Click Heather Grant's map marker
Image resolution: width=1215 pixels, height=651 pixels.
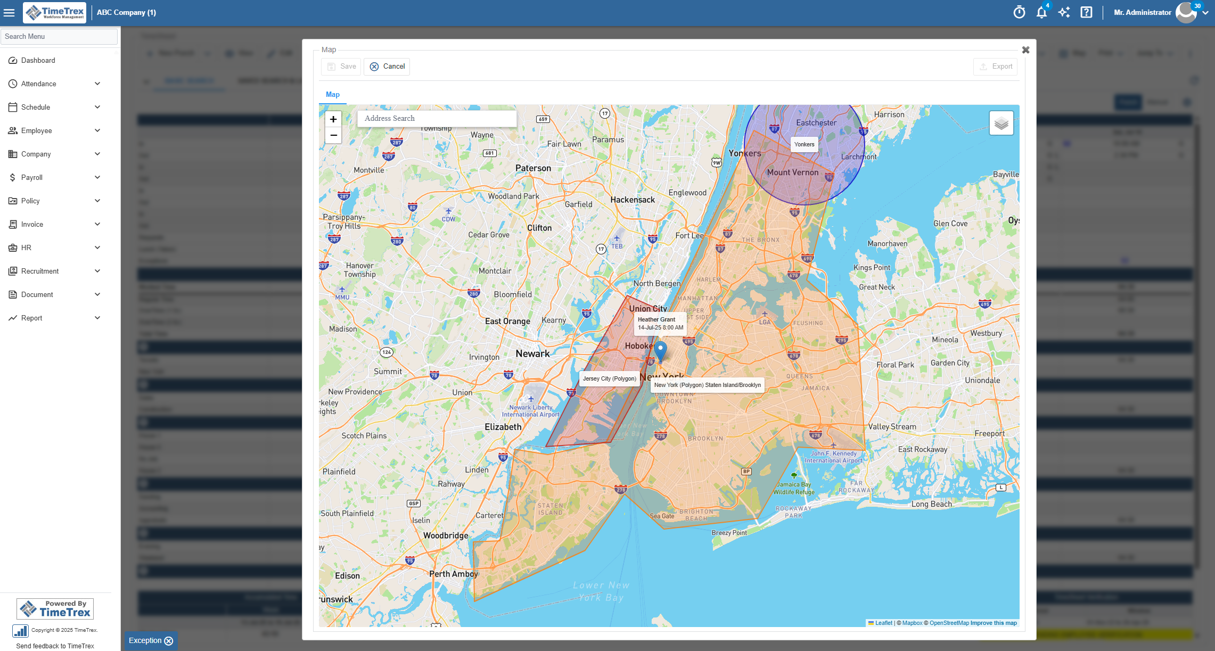point(660,351)
